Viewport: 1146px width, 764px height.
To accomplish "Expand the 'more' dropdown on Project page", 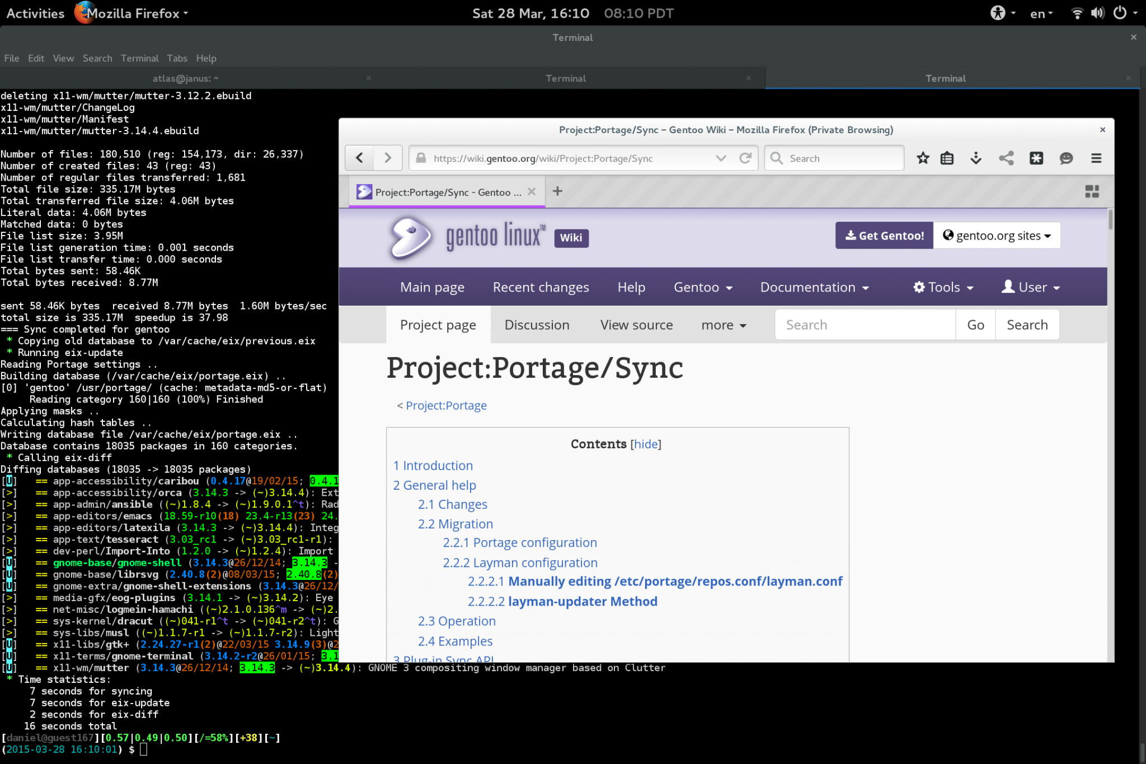I will [723, 325].
